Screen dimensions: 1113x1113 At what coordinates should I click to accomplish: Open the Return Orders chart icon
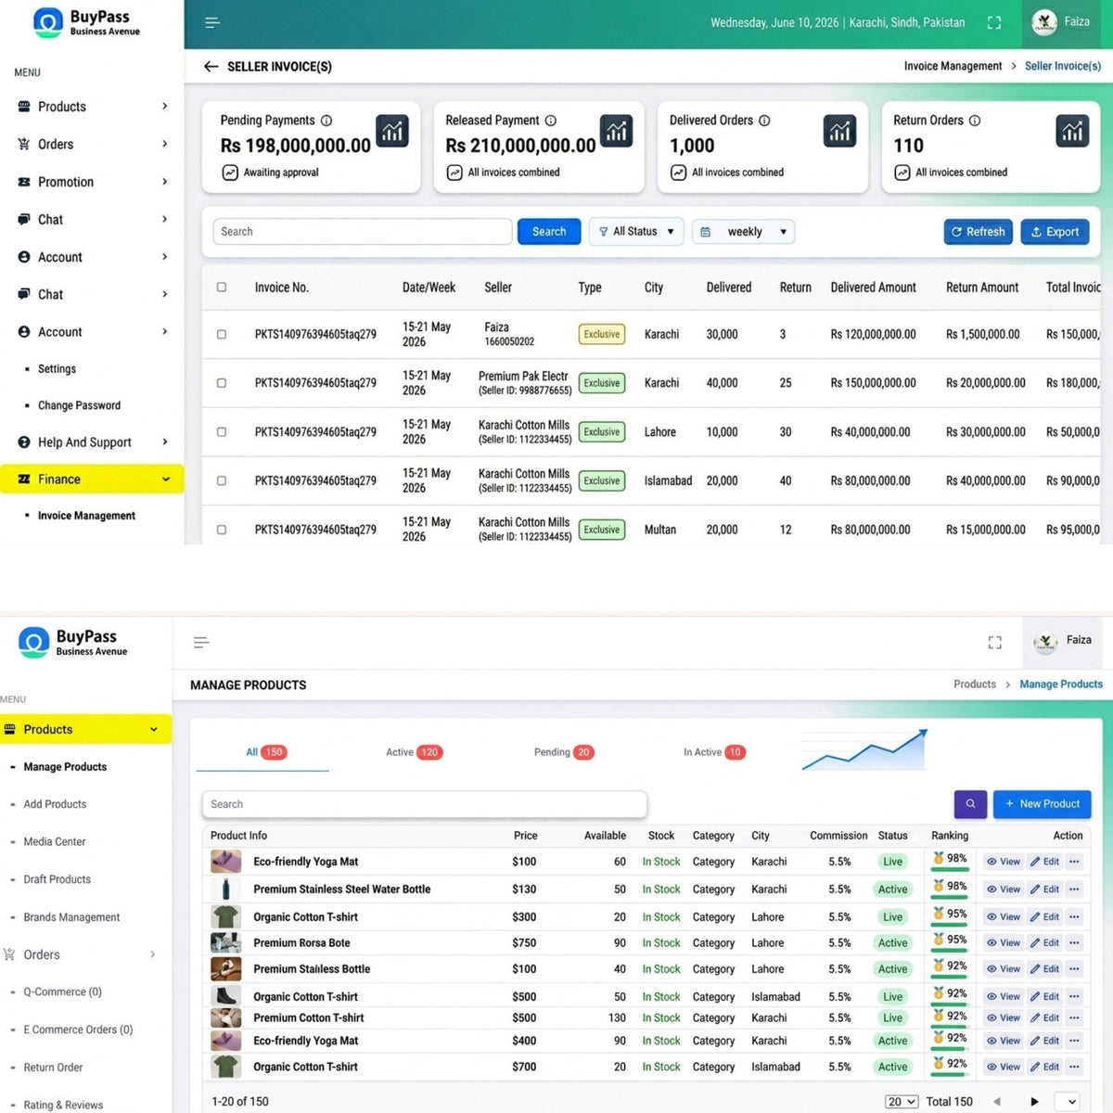[1072, 131]
